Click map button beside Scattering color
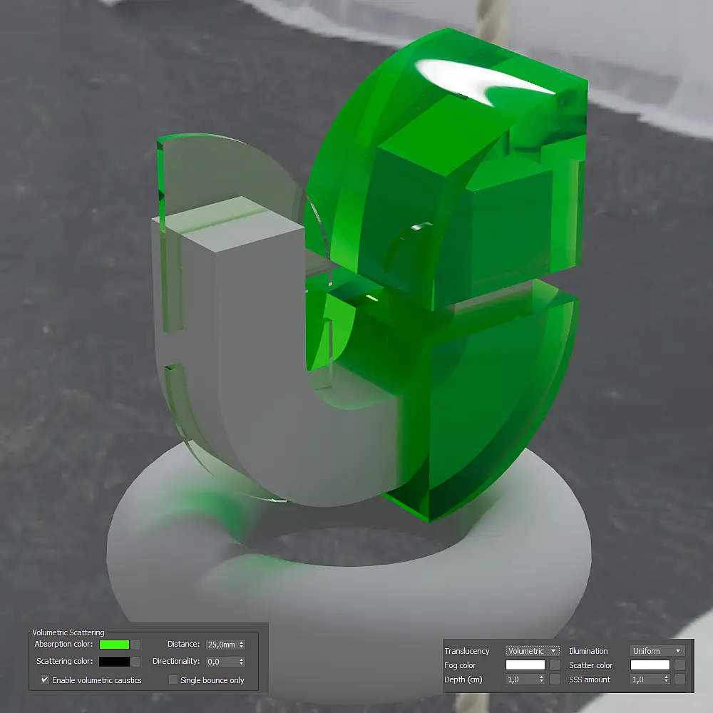This screenshot has height=713, width=713. pos(136,662)
